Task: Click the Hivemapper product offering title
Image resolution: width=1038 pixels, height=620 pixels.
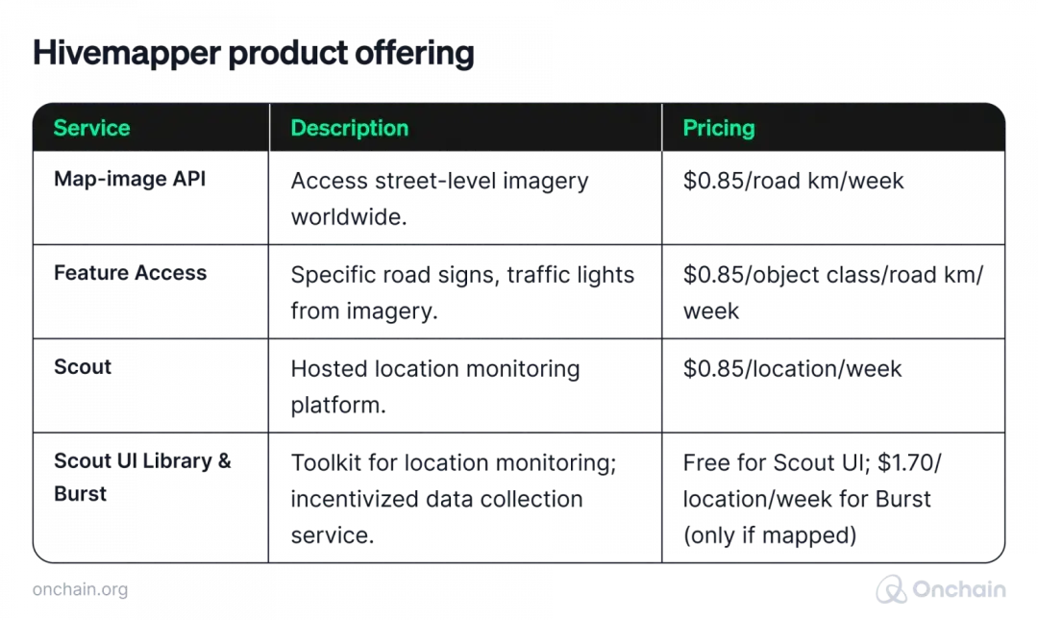Action: click(254, 54)
